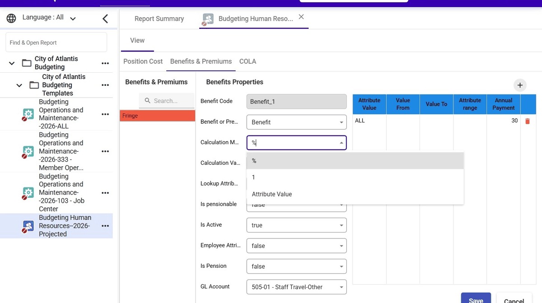Image resolution: width=542 pixels, height=303 pixels.
Task: Select the View tab
Action: (x=137, y=41)
